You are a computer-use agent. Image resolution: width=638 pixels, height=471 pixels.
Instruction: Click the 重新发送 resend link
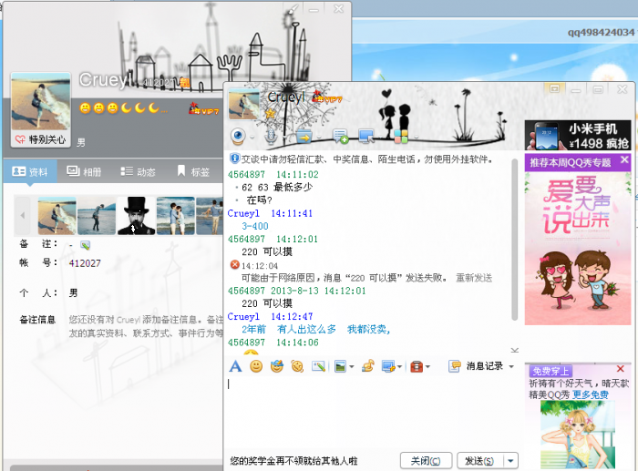point(474,278)
